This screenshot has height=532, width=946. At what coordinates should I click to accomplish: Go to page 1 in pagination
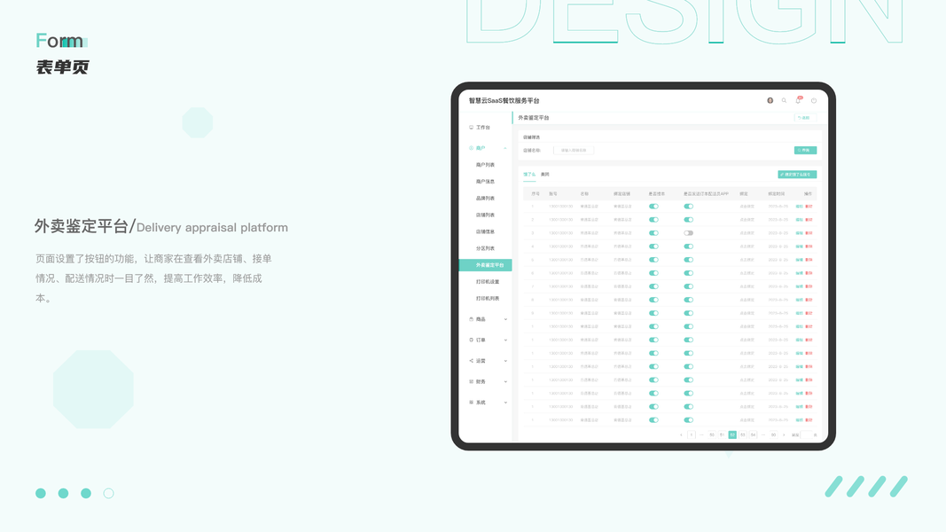tap(692, 434)
